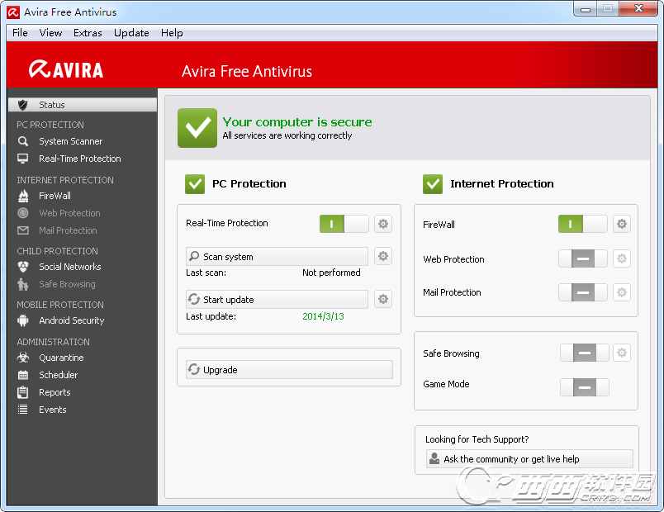Toggle the Game Mode switch

(585, 387)
